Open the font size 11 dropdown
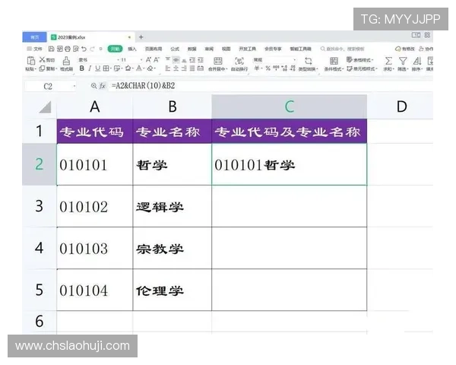Screen dimensions: 456x365 pos(141,60)
